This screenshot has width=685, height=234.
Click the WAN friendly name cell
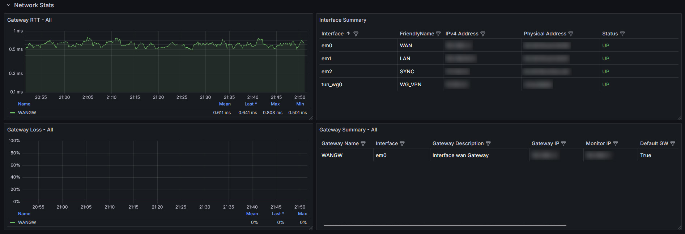pos(420,45)
